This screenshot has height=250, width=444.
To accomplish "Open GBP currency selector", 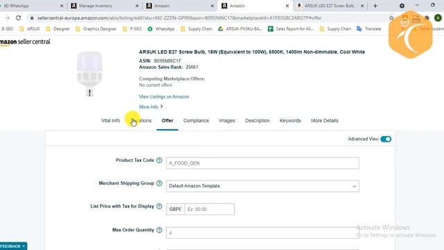I will [x=176, y=209].
